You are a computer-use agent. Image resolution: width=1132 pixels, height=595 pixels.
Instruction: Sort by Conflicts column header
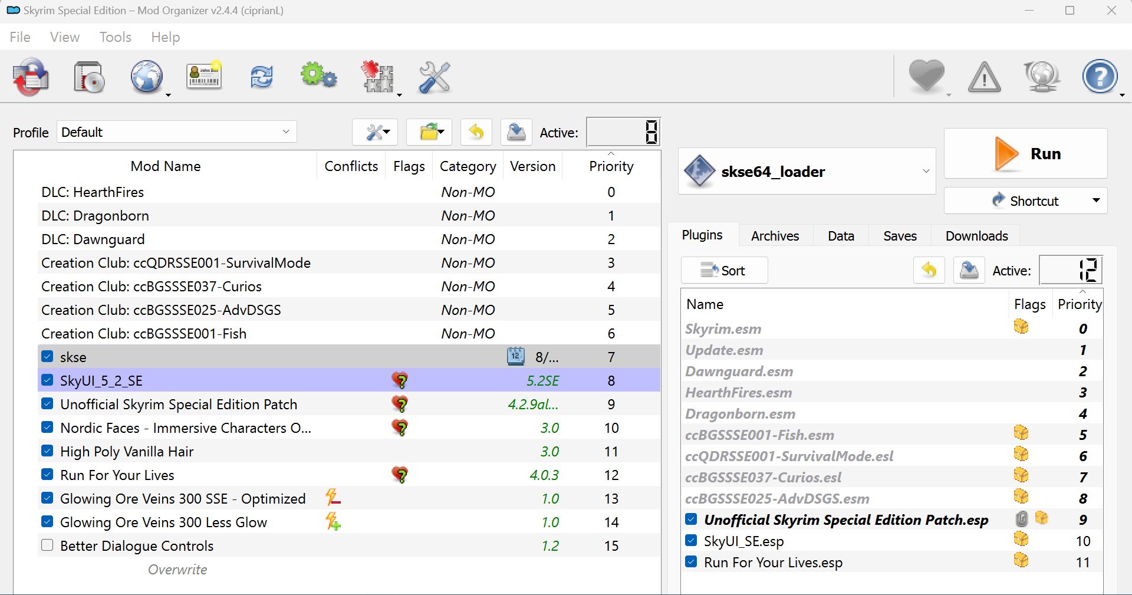[351, 166]
